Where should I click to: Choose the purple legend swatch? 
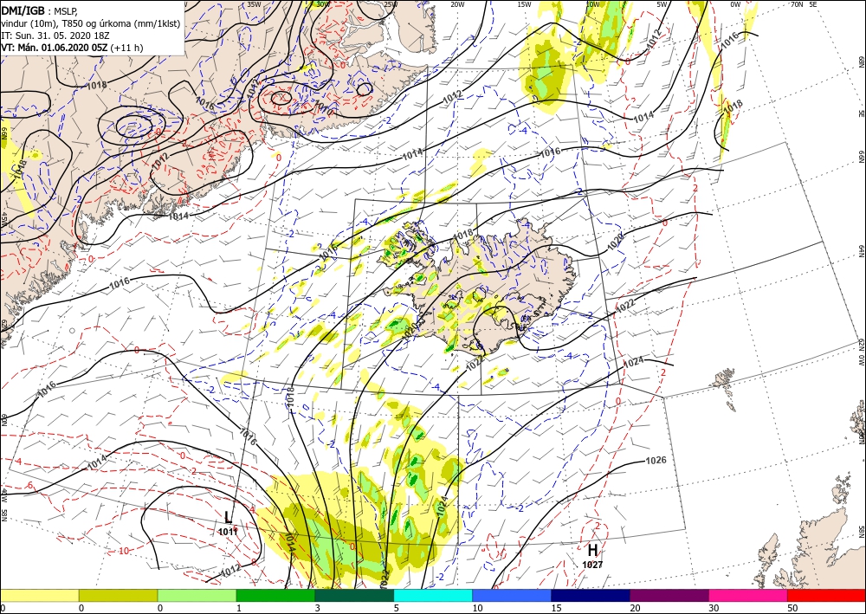click(x=669, y=595)
